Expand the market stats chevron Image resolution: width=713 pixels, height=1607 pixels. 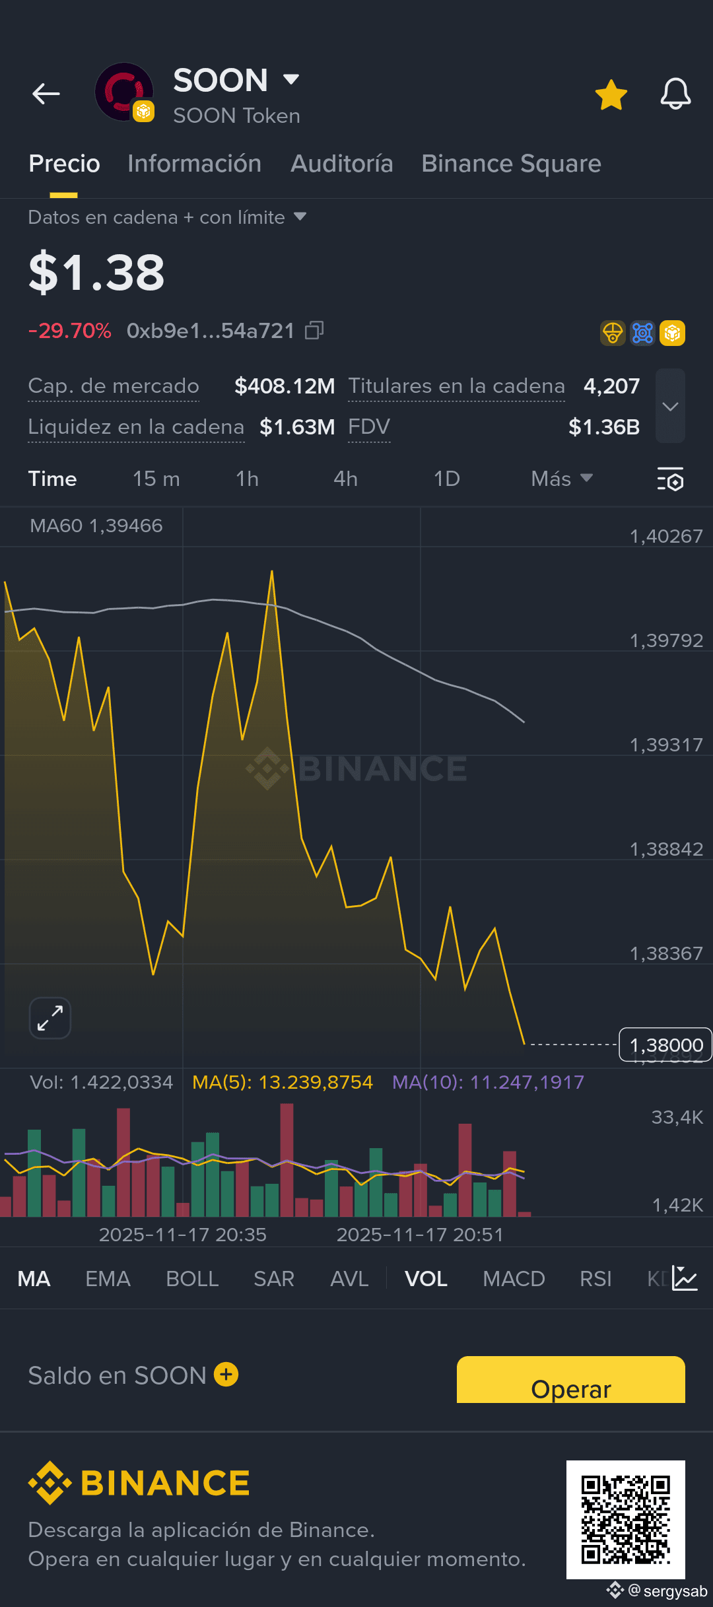point(670,406)
